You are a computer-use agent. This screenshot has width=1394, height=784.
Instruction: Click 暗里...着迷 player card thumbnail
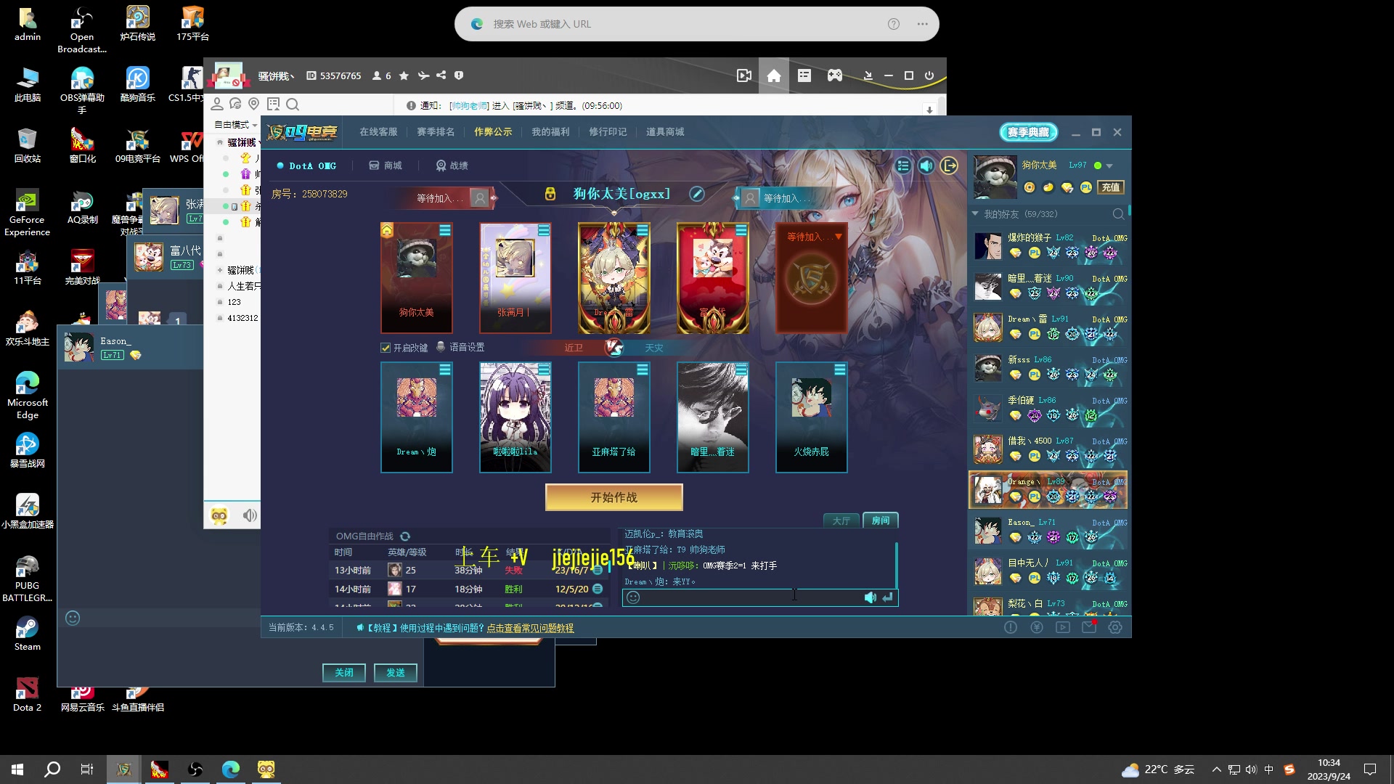click(x=712, y=417)
